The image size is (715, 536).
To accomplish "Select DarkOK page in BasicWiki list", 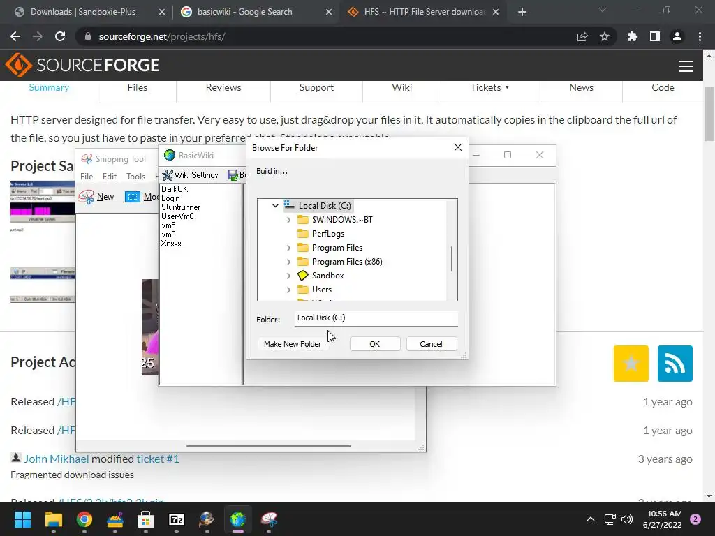I will tap(175, 189).
